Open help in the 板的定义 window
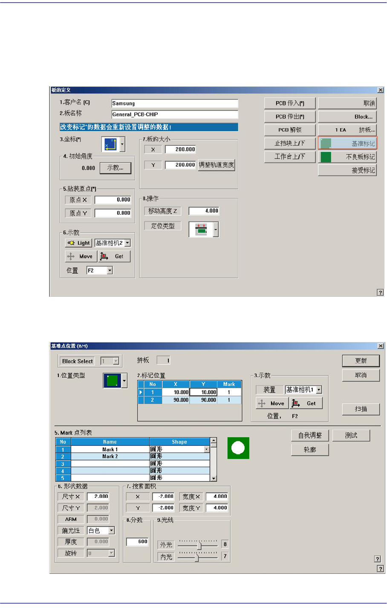Screen dimensions: 387x608 380,292
